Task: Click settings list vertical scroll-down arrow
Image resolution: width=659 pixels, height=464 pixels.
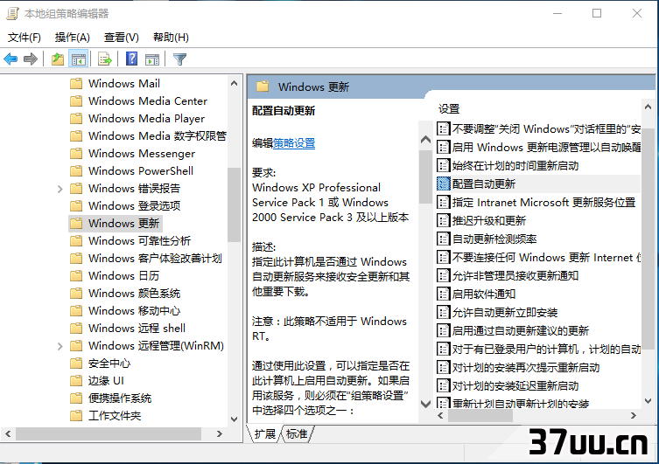Action: click(648, 401)
